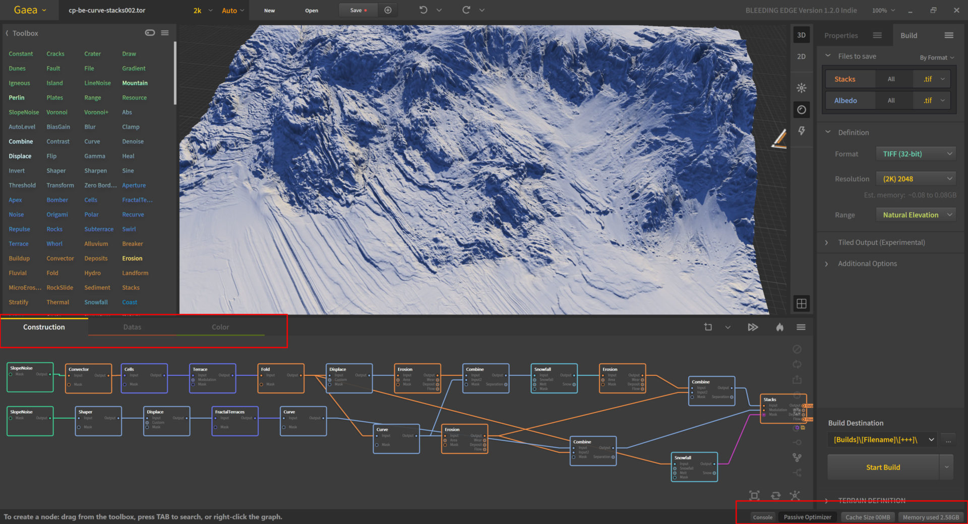Click the Passive Optimizer status button
The height and width of the screenshot is (524, 968).
pyautogui.click(x=807, y=517)
